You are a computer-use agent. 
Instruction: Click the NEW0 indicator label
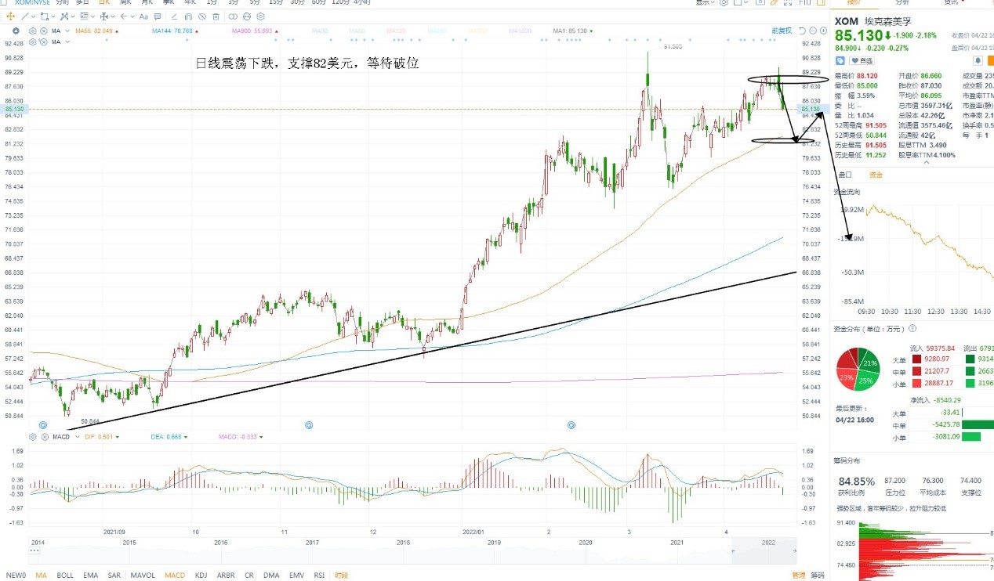[x=16, y=575]
